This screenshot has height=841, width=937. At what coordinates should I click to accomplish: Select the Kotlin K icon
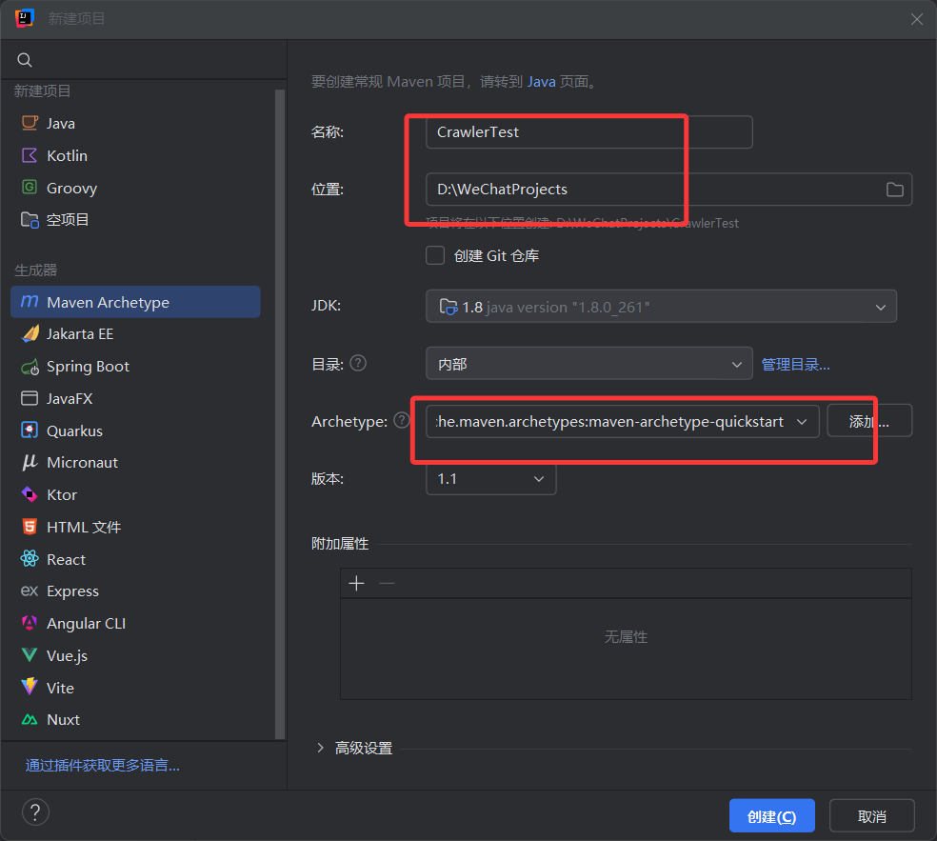click(30, 155)
